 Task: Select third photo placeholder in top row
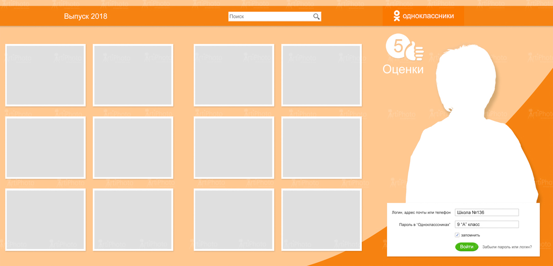click(234, 75)
